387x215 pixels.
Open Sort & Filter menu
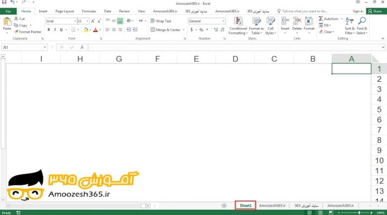pyautogui.click(x=349, y=26)
